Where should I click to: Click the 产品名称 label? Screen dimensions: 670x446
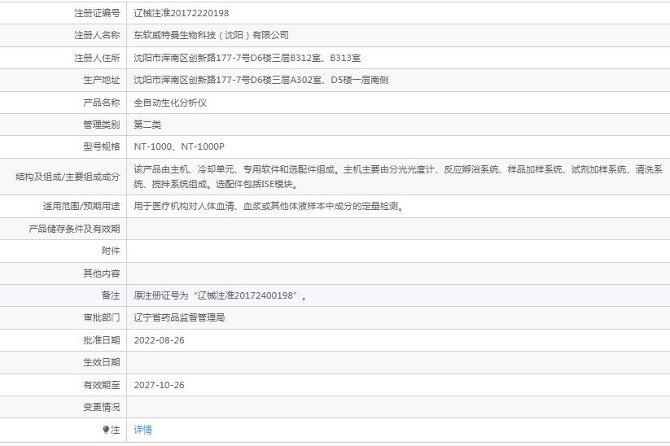tap(102, 103)
